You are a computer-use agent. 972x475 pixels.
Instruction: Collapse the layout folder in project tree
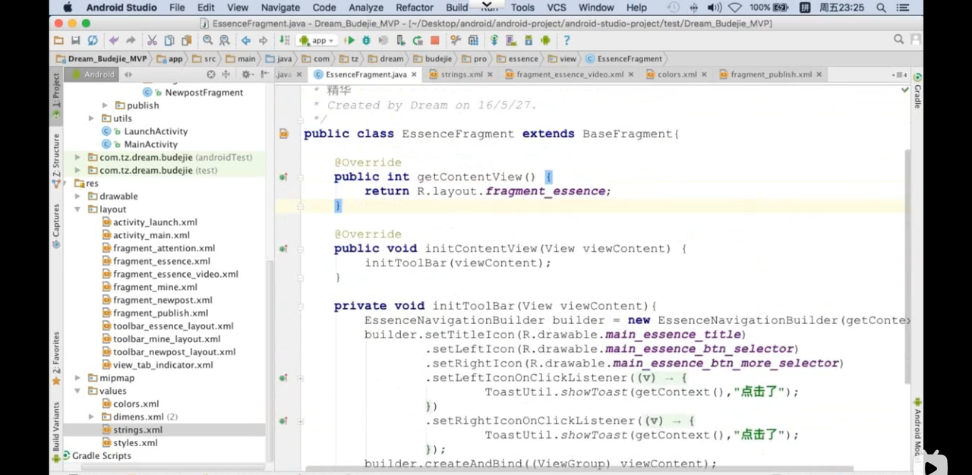click(78, 209)
